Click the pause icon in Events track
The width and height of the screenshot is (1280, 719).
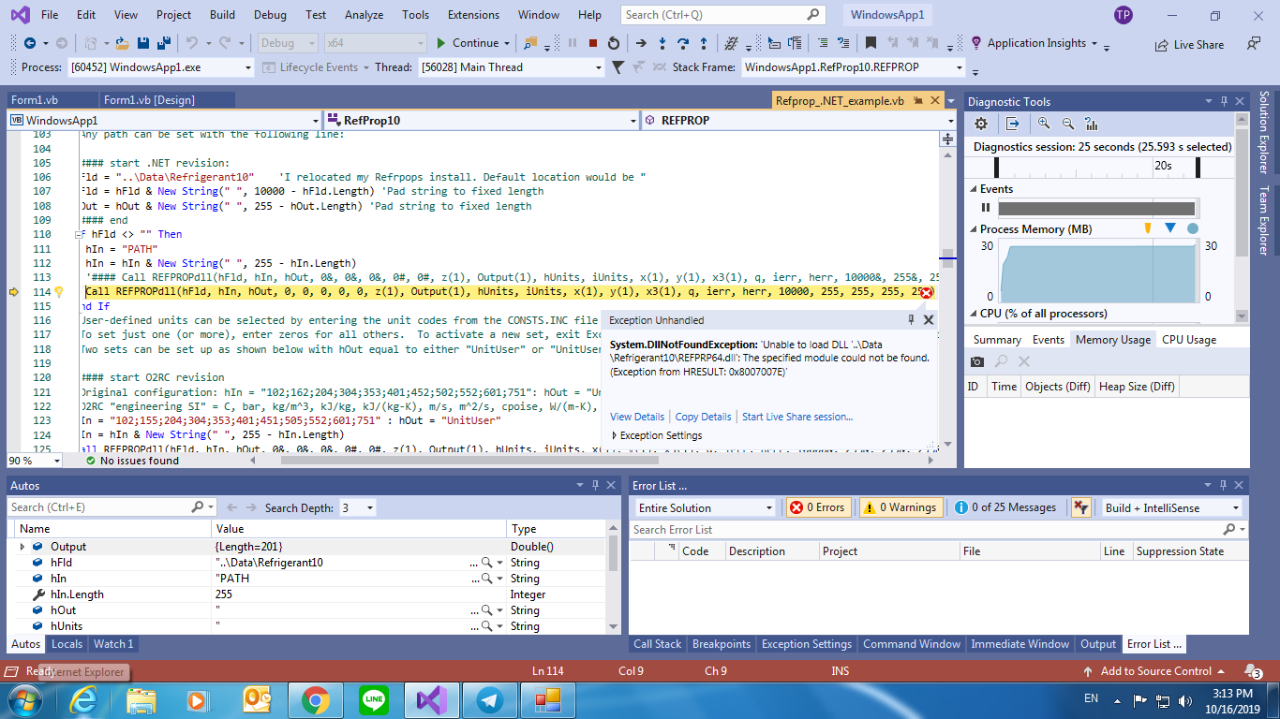pos(985,208)
